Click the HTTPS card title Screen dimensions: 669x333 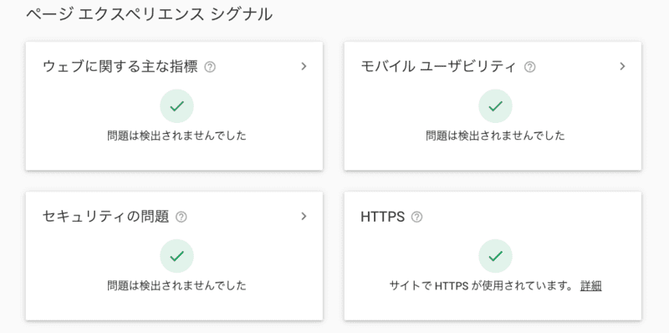(383, 217)
